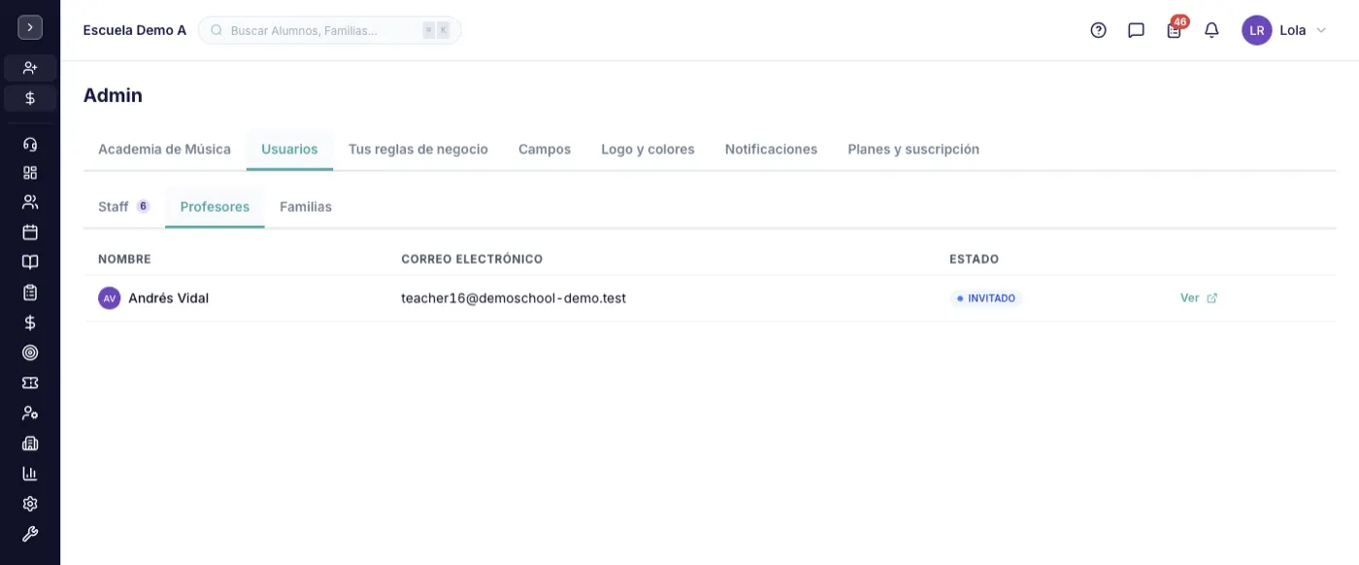
Task: Open the Campos tab
Action: (545, 150)
